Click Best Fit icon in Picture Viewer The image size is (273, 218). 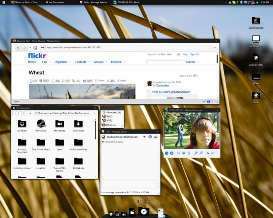[179, 153]
